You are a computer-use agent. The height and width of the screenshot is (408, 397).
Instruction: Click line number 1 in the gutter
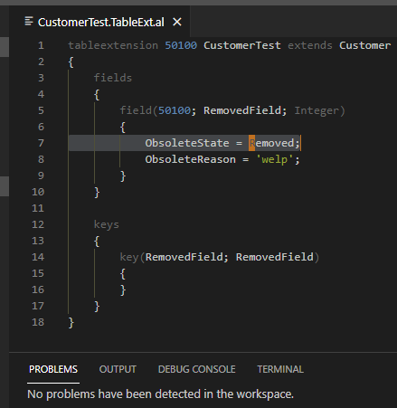(x=41, y=45)
